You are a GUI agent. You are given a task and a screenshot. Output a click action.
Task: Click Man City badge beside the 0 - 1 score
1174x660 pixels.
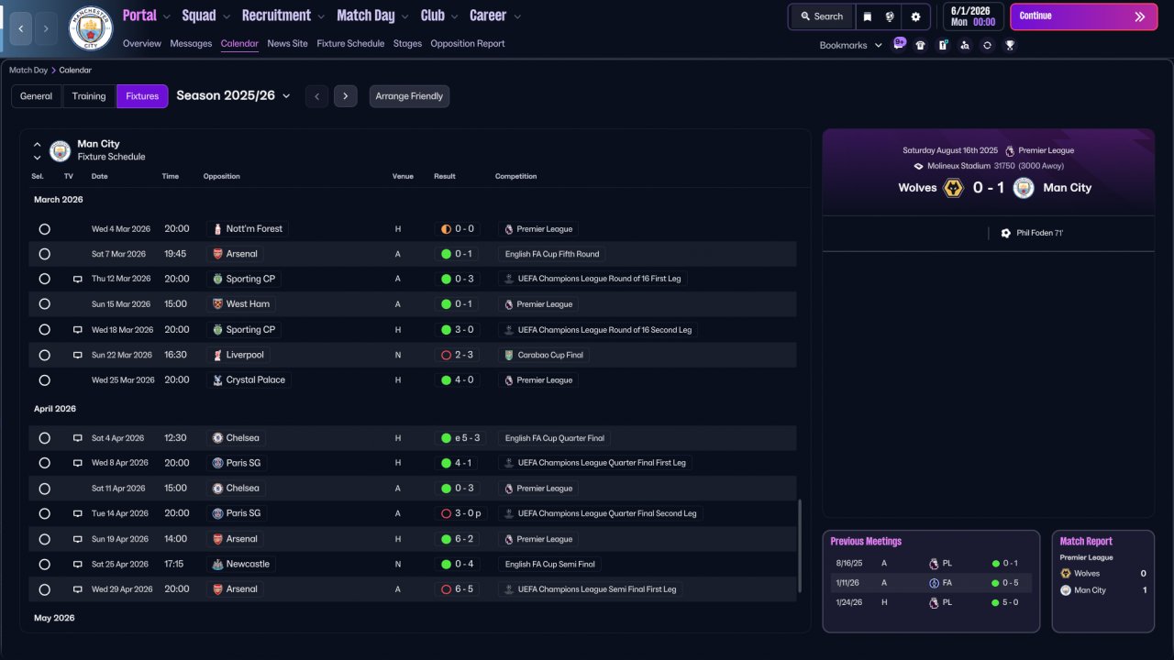pos(1024,188)
